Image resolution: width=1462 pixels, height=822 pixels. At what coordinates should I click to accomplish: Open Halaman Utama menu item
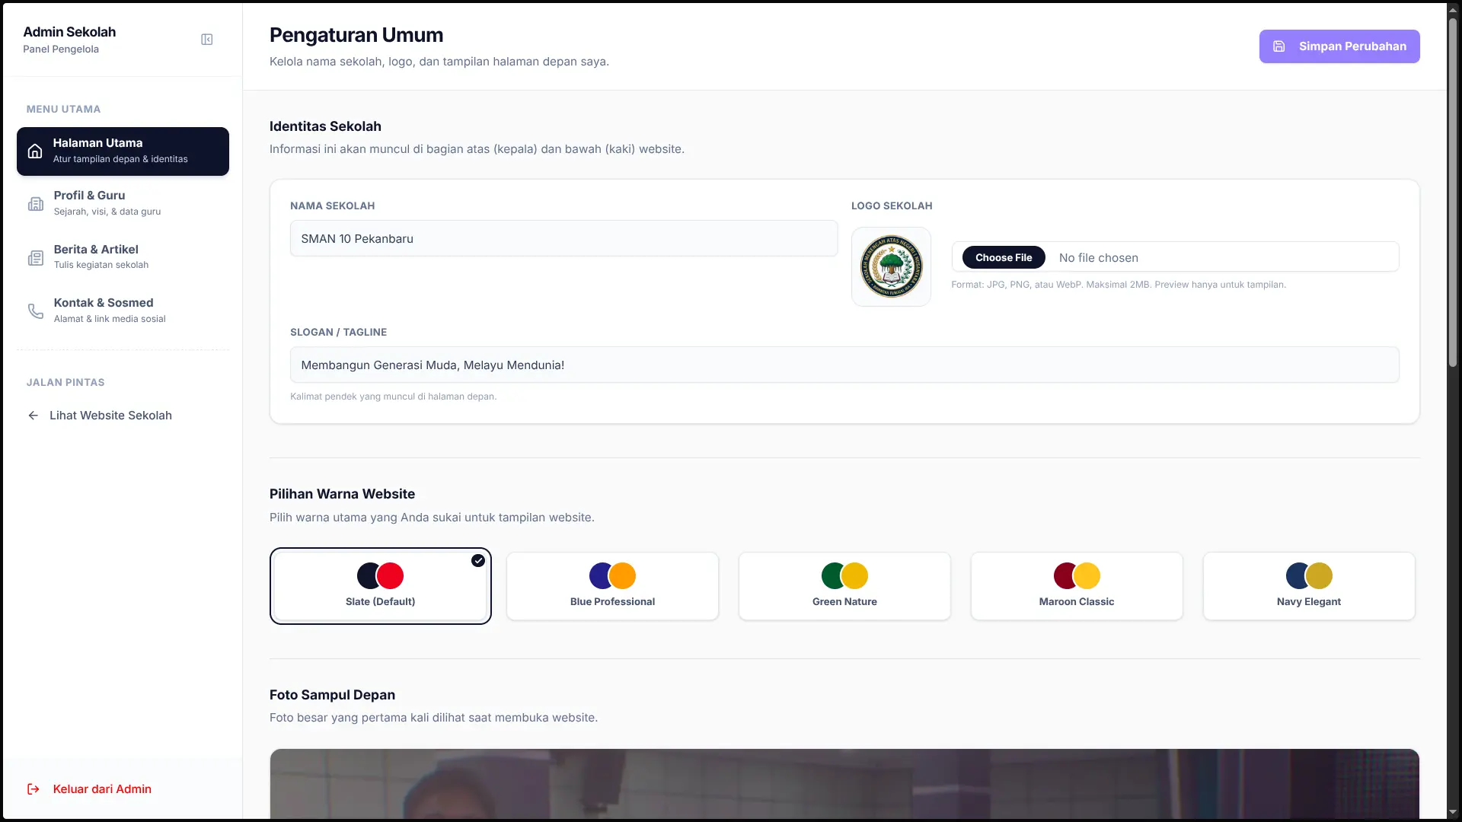click(123, 151)
